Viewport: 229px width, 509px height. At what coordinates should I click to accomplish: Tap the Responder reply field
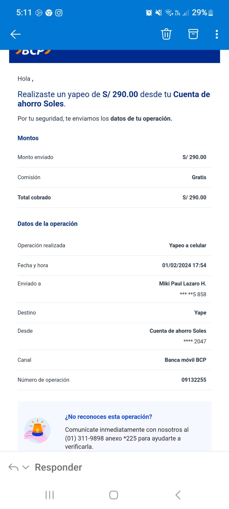pos(59,467)
